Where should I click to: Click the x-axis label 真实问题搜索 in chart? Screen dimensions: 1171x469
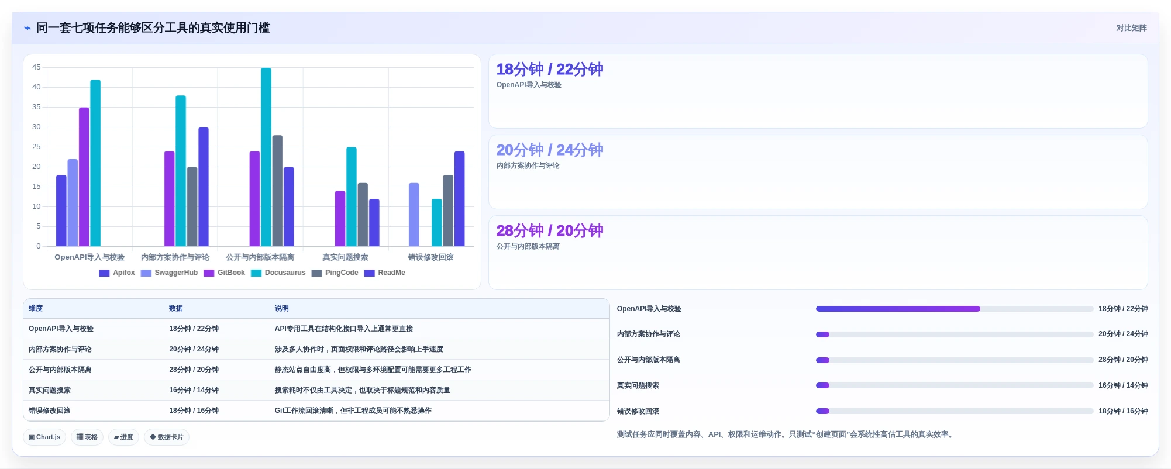[x=346, y=257]
